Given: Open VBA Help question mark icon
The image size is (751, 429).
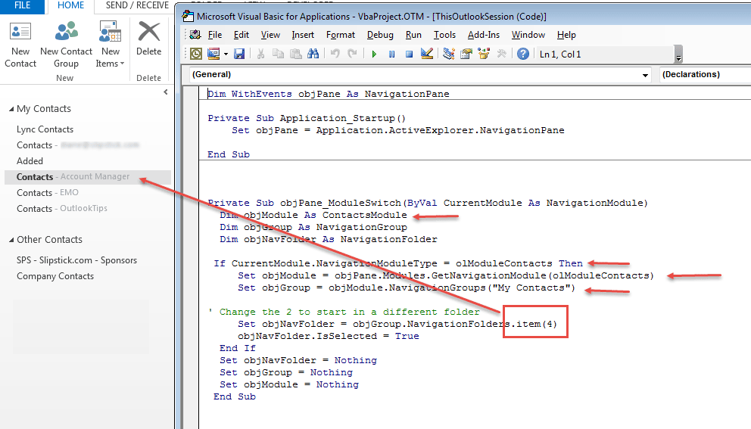Looking at the screenshot, I should [523, 54].
